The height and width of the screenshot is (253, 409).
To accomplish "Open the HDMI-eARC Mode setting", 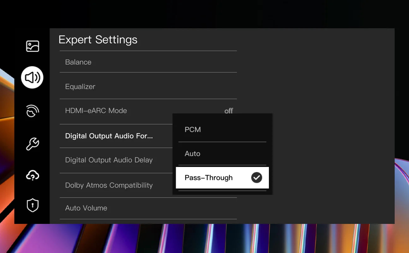I will coord(96,111).
